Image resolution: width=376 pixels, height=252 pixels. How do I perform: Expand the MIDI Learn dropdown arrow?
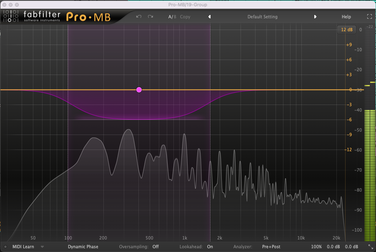pos(42,247)
